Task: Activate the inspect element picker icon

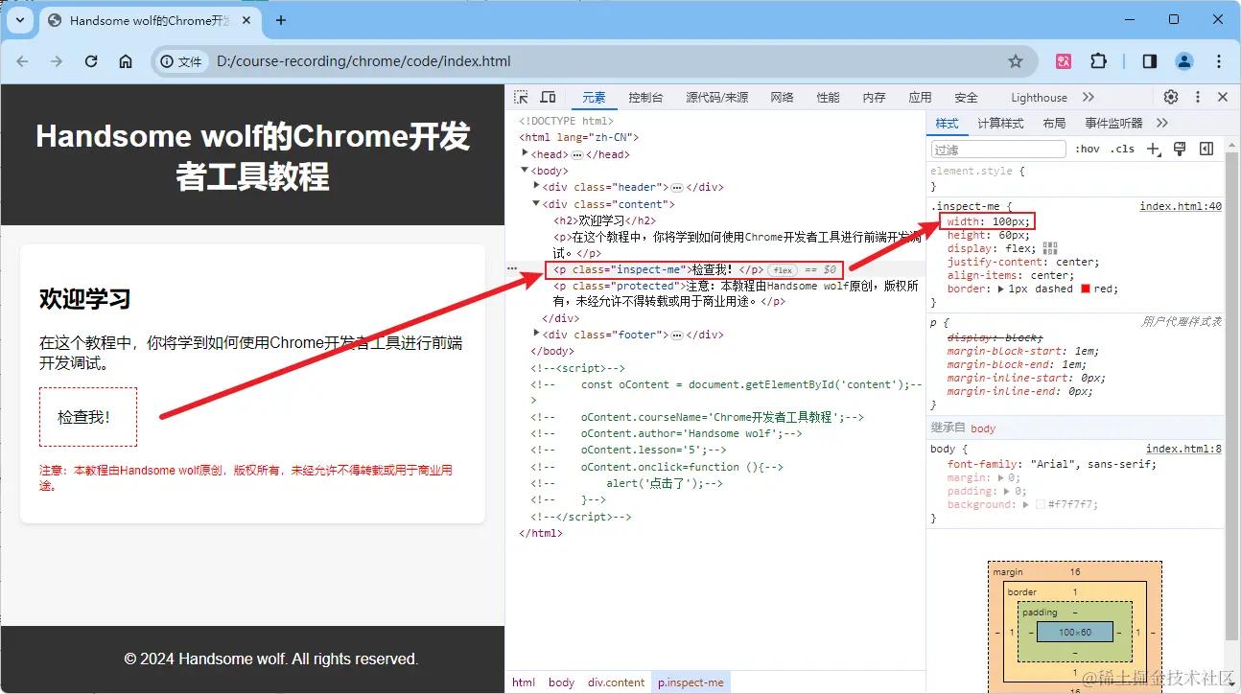Action: tap(521, 98)
